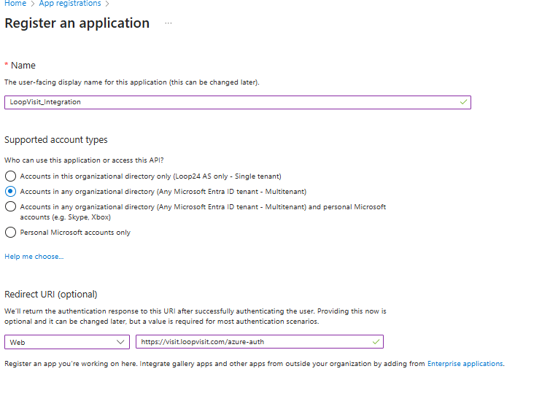
Task: Click the Supported account types heading
Action: click(x=56, y=140)
